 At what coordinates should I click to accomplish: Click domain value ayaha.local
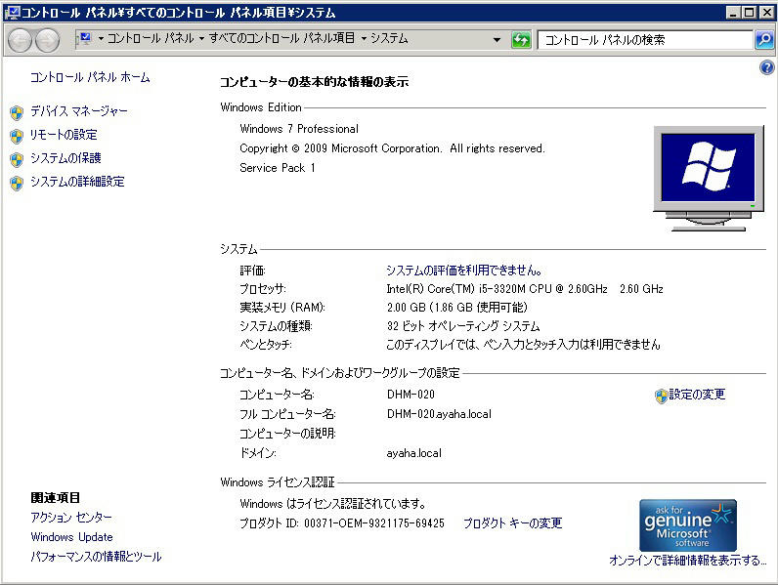413,453
